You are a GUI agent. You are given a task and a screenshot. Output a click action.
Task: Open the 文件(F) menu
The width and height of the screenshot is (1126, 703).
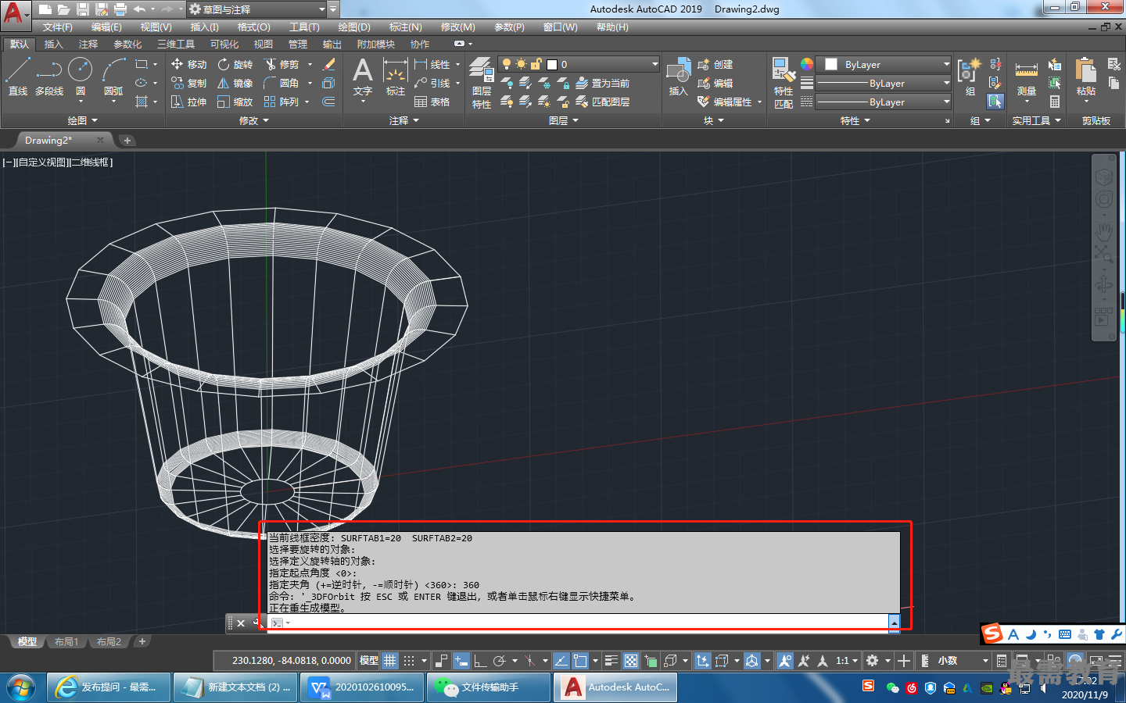click(x=58, y=27)
